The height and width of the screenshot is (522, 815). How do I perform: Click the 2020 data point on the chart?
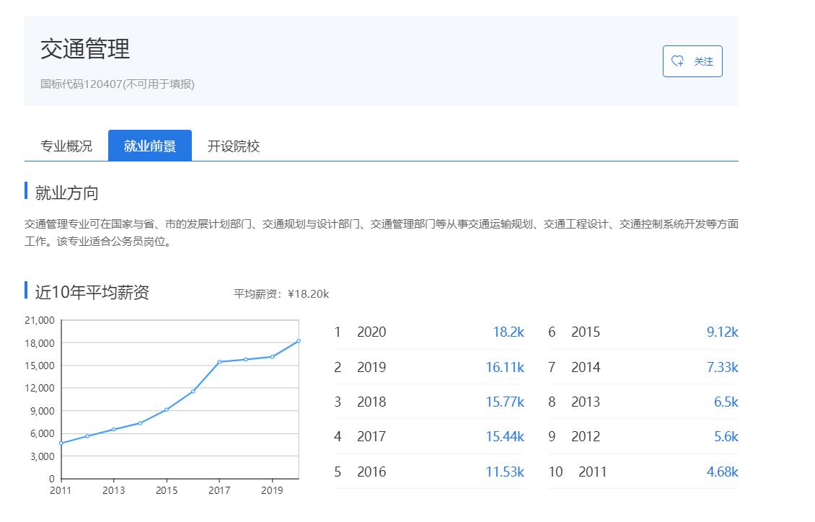coord(299,341)
